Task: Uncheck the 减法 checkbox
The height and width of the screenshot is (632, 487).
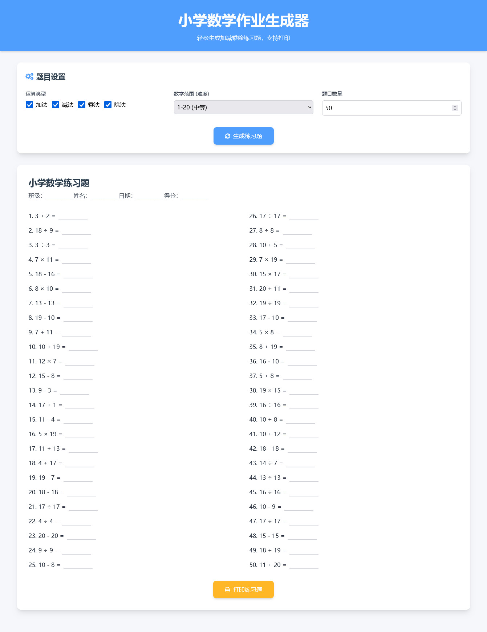Action: (x=56, y=105)
